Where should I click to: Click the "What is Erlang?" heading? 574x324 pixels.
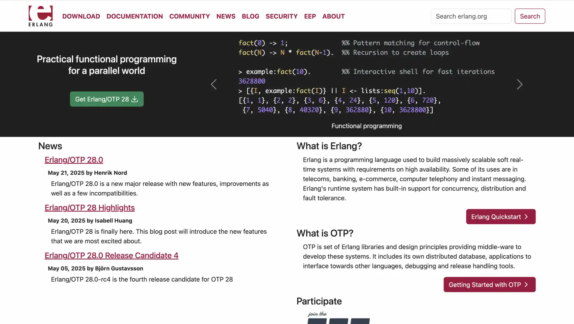(x=329, y=146)
